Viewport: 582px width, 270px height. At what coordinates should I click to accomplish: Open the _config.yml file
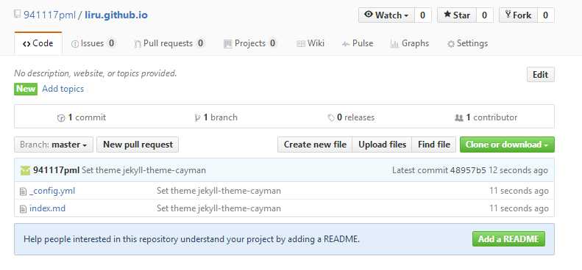52,191
